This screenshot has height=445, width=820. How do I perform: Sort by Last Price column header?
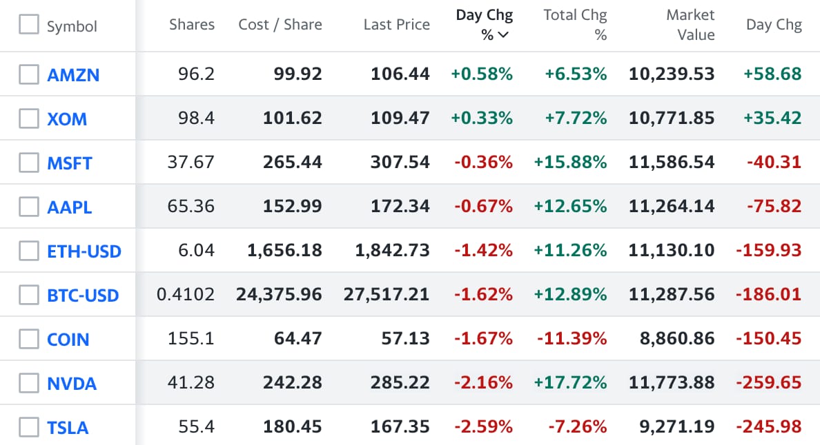click(396, 25)
